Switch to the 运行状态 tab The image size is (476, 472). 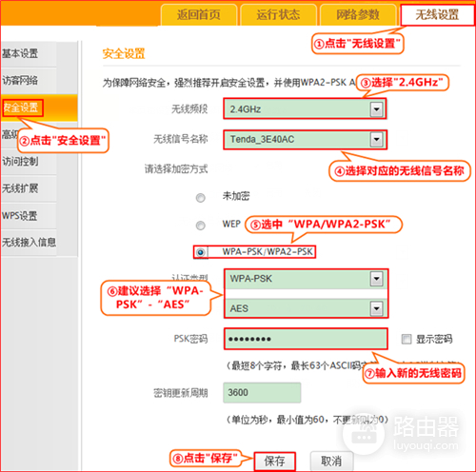278,14
